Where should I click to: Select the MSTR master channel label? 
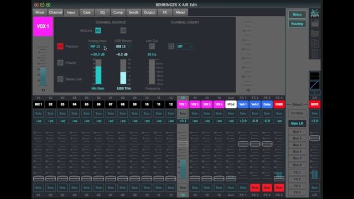pos(315,104)
